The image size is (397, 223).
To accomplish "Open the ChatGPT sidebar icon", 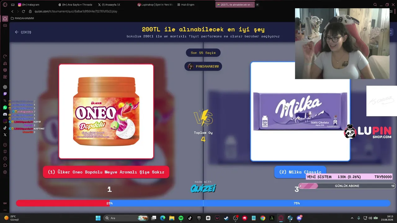I will click(5, 87).
